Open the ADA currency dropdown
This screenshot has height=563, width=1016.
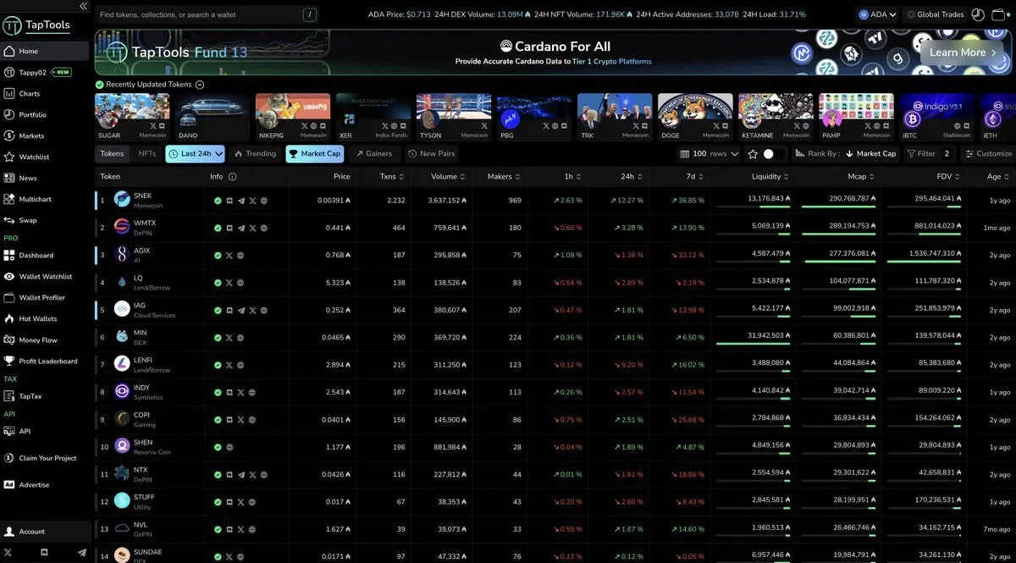(x=877, y=14)
